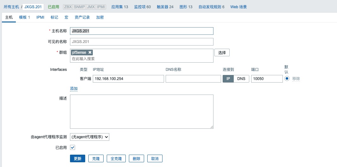Add a new interface via 添加 link
This screenshot has width=337, height=167.
click(74, 89)
